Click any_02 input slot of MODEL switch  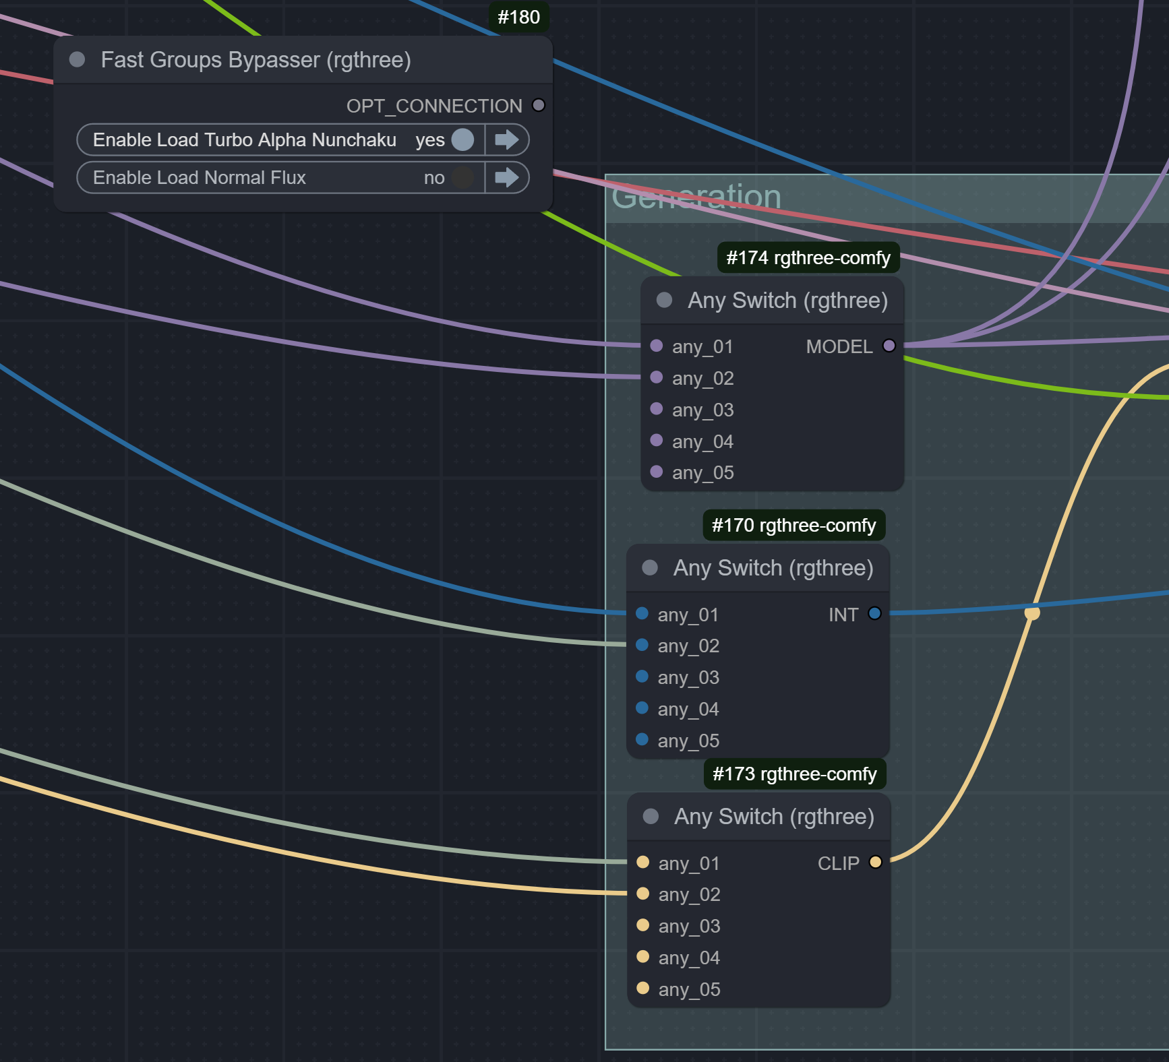657,377
